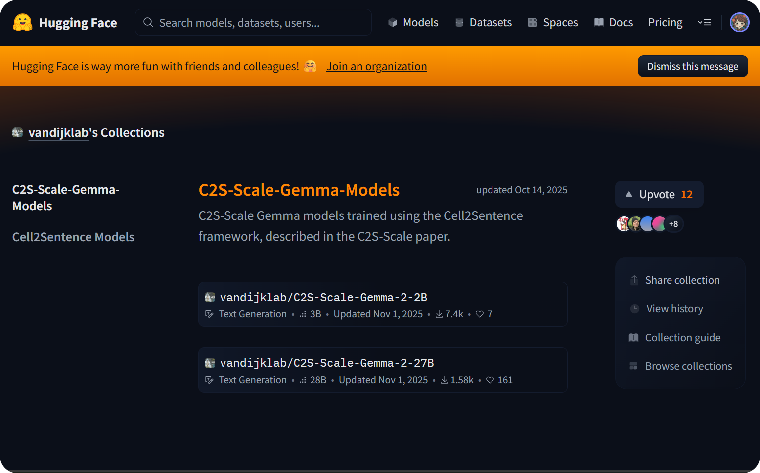
Task: Click the search magnifier icon
Action: (x=148, y=22)
